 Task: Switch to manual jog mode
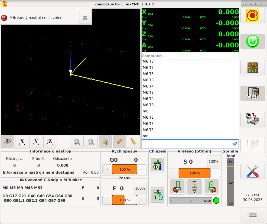[252, 67]
